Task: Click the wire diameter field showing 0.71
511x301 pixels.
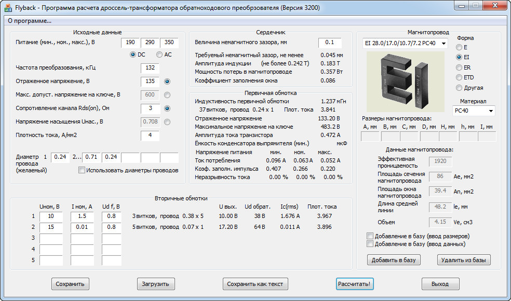Action: pyautogui.click(x=91, y=157)
